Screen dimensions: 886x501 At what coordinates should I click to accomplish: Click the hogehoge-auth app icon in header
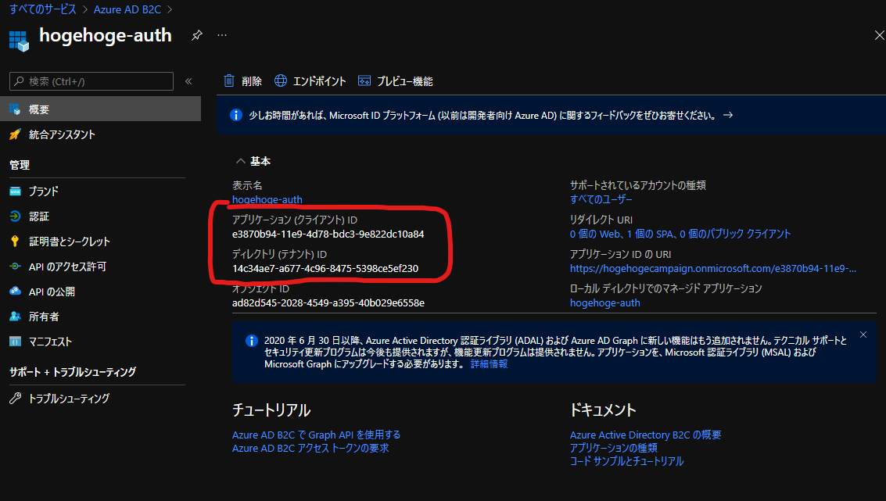point(19,41)
